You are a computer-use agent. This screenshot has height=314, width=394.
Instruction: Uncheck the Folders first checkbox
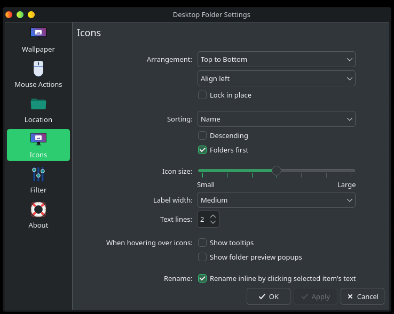[x=202, y=150]
